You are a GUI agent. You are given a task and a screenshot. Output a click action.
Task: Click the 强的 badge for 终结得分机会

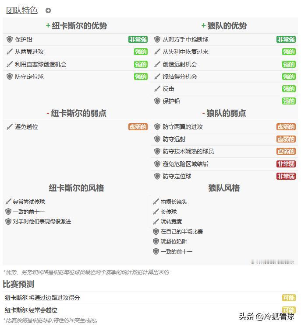tap(289, 77)
